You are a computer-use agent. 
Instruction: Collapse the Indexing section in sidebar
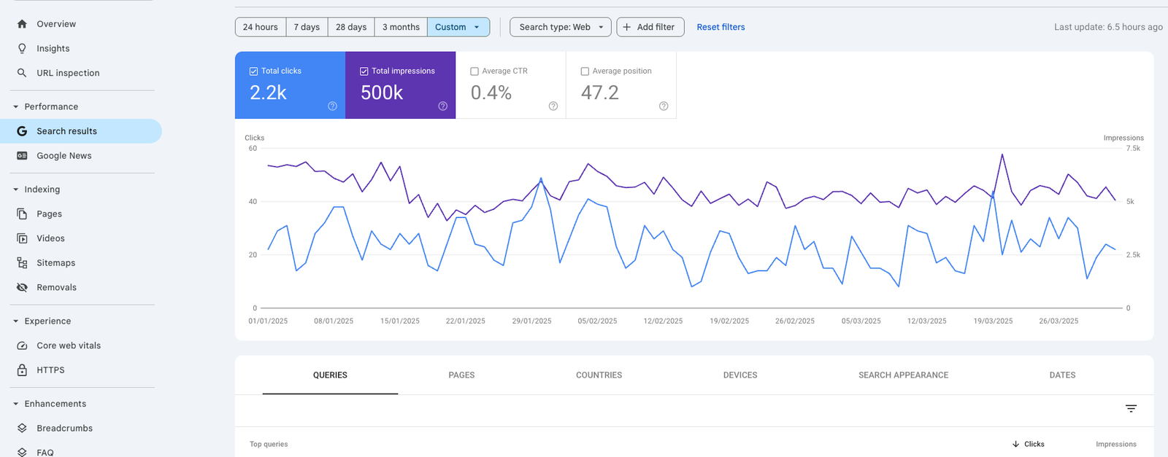[16, 190]
